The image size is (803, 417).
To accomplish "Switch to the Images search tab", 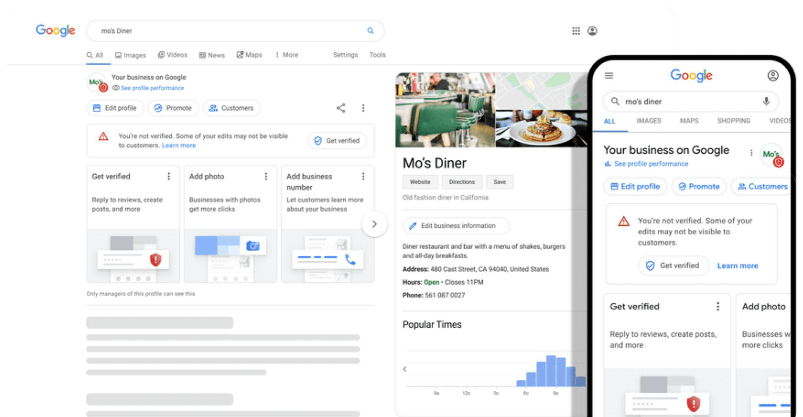I will pos(131,55).
